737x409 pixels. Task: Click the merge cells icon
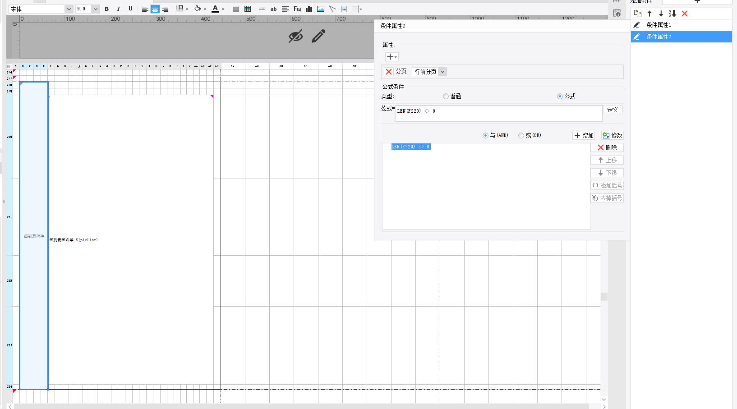click(236, 9)
